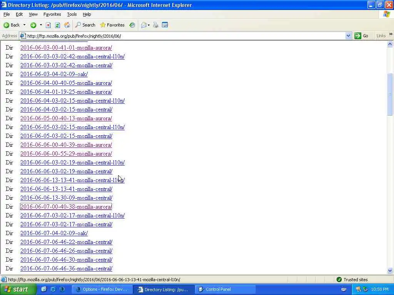394x295 pixels.
Task: Open 2016-06-05-03-02-15-mozilla-central link
Action: (66, 136)
